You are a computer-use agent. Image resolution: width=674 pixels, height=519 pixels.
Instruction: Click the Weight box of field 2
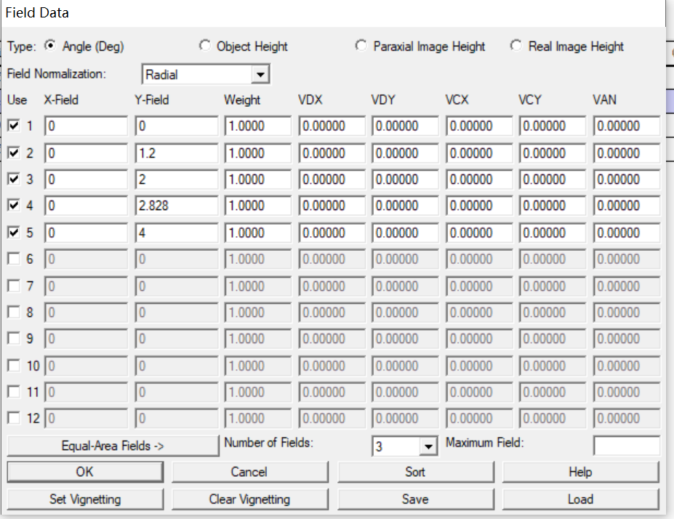click(x=258, y=153)
